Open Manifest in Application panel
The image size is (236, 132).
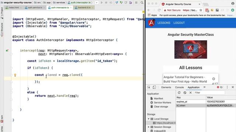tap(156, 99)
